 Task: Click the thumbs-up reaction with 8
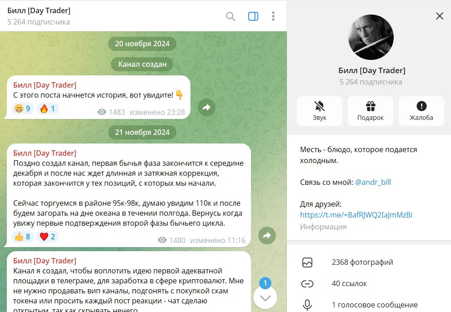(x=23, y=237)
